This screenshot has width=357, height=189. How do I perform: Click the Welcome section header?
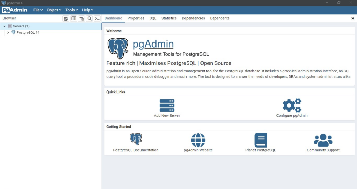click(114, 31)
